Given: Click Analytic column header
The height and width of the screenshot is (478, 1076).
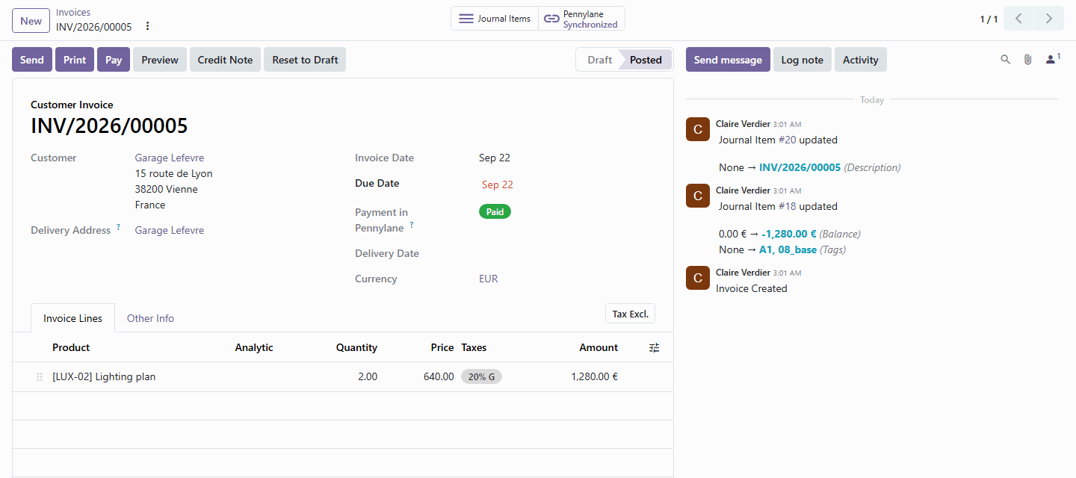Looking at the screenshot, I should point(254,347).
